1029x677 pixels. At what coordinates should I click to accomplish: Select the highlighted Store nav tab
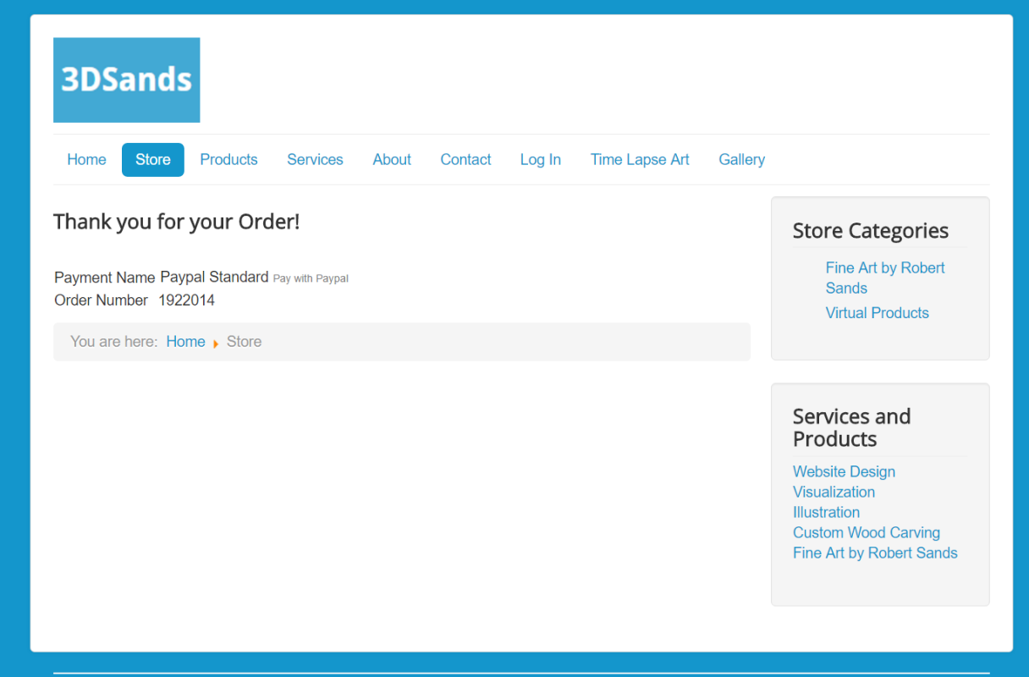pyautogui.click(x=153, y=159)
